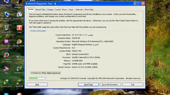Image resolution: width=170 pixels, height=95 pixels.
Task: Select the pink folder desktop icon
Action: (x=6, y=44)
